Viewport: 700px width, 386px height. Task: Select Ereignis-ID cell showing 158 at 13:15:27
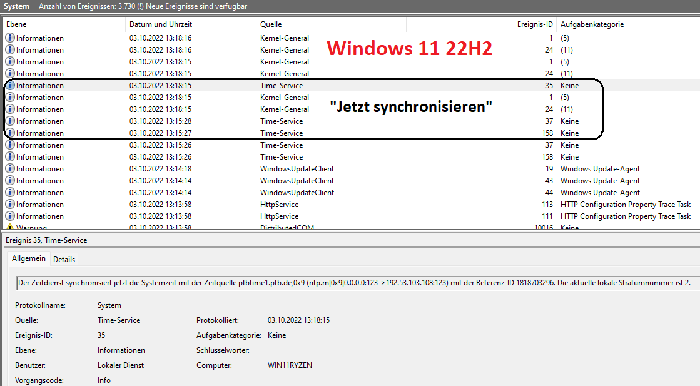[546, 133]
